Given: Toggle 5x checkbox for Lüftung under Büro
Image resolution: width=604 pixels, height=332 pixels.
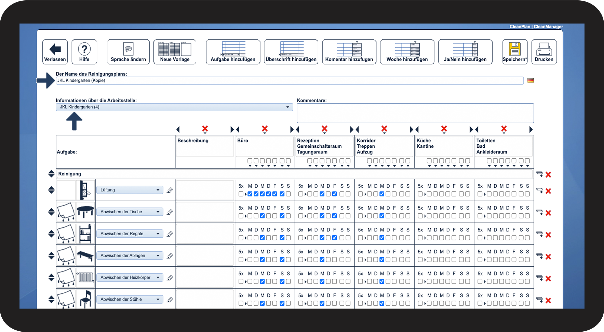Looking at the screenshot, I should pyautogui.click(x=241, y=194).
